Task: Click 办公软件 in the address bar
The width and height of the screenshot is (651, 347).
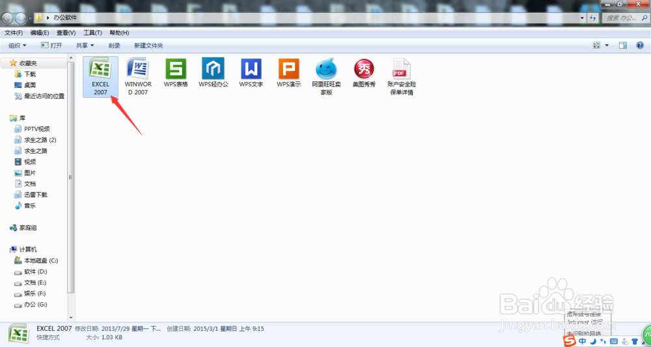Action: [65, 18]
